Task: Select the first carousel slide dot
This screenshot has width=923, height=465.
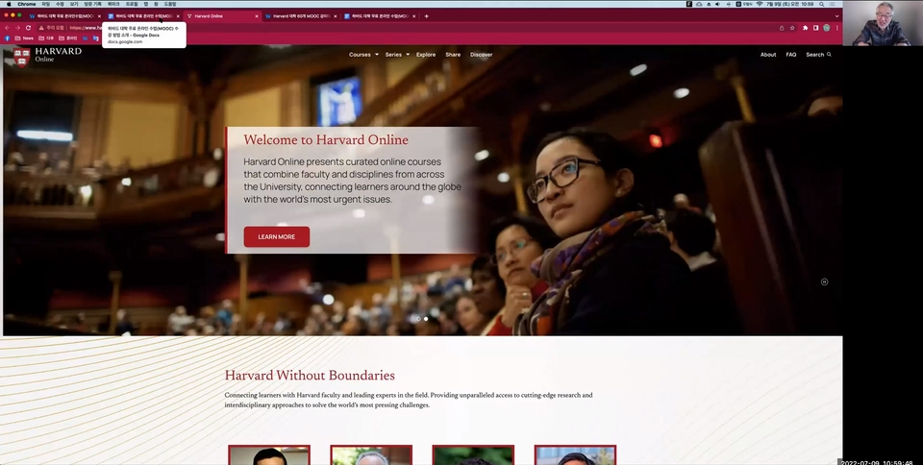Action: click(x=418, y=319)
